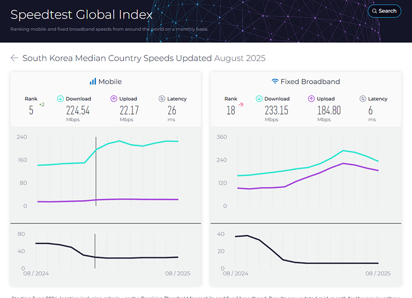Click the back arrow beside South Korea
This screenshot has height=298, width=412.
[14, 58]
